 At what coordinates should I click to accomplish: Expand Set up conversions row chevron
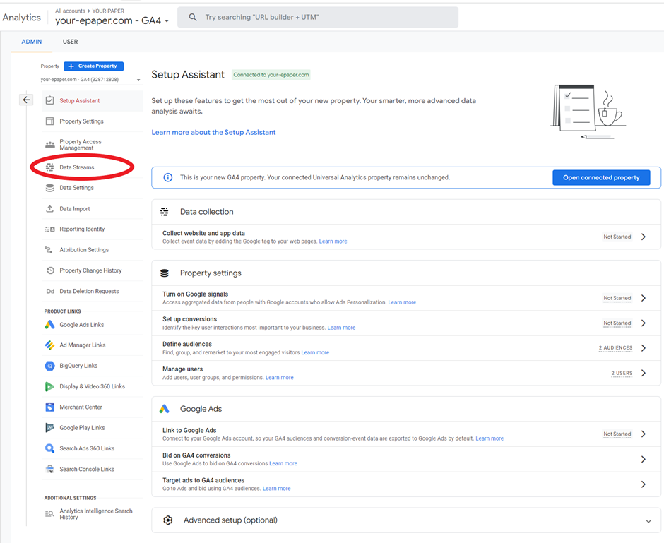coord(644,323)
